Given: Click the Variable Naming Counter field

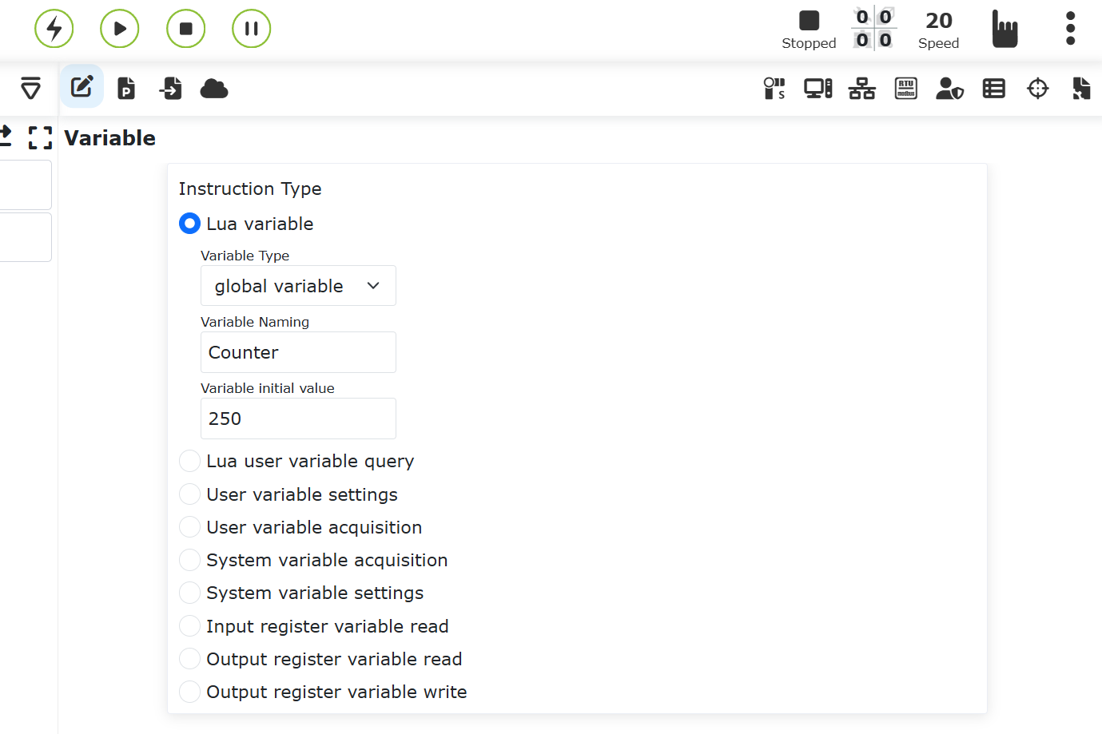Looking at the screenshot, I should (x=298, y=352).
